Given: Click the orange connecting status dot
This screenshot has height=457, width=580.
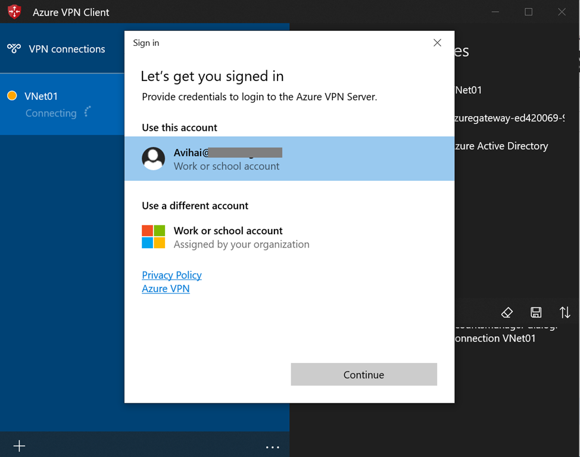Looking at the screenshot, I should pyautogui.click(x=12, y=96).
